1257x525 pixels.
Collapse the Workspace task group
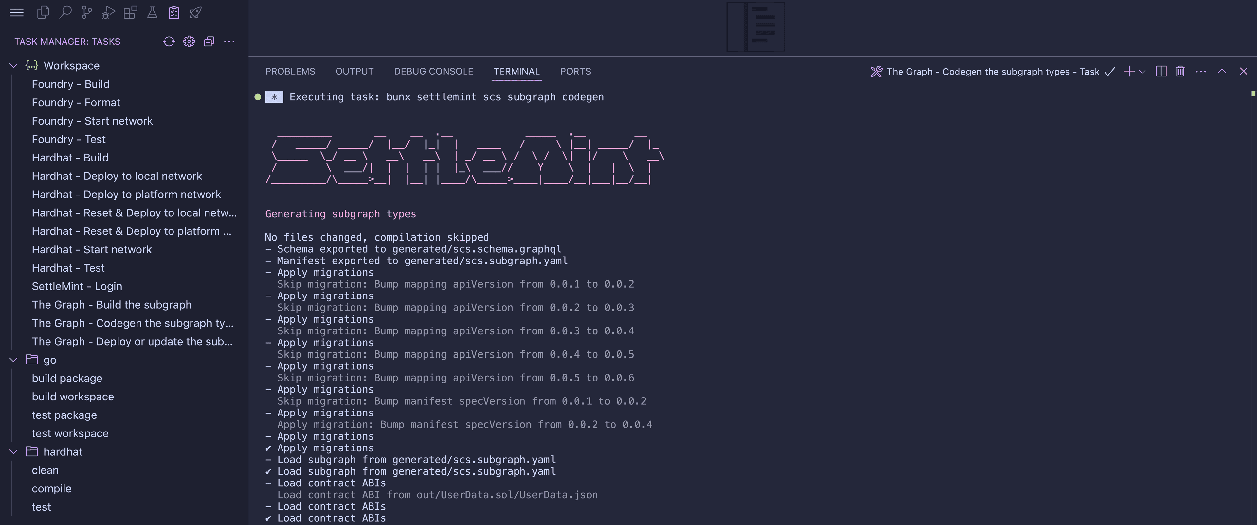point(14,65)
